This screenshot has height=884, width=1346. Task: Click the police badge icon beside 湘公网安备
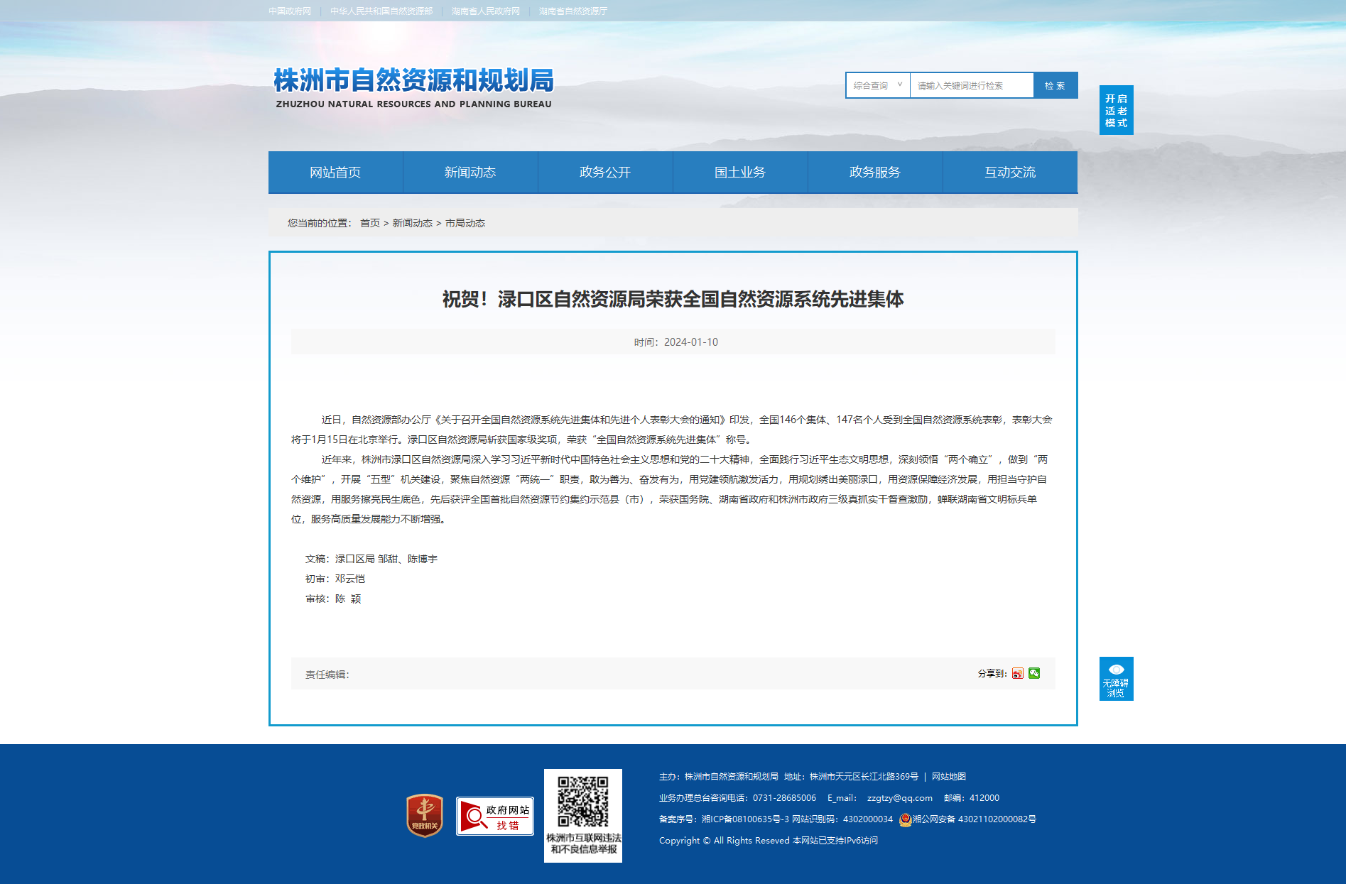point(905,819)
